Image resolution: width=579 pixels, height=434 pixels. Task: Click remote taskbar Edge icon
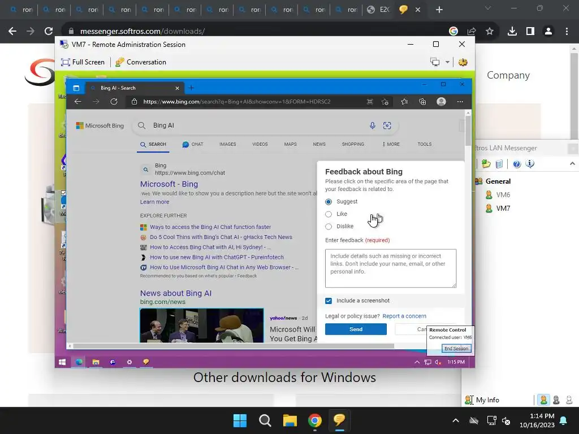pos(79,362)
